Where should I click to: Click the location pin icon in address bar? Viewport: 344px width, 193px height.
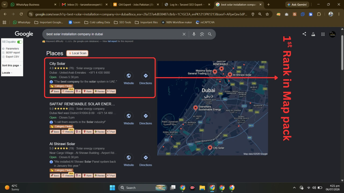(253, 14)
